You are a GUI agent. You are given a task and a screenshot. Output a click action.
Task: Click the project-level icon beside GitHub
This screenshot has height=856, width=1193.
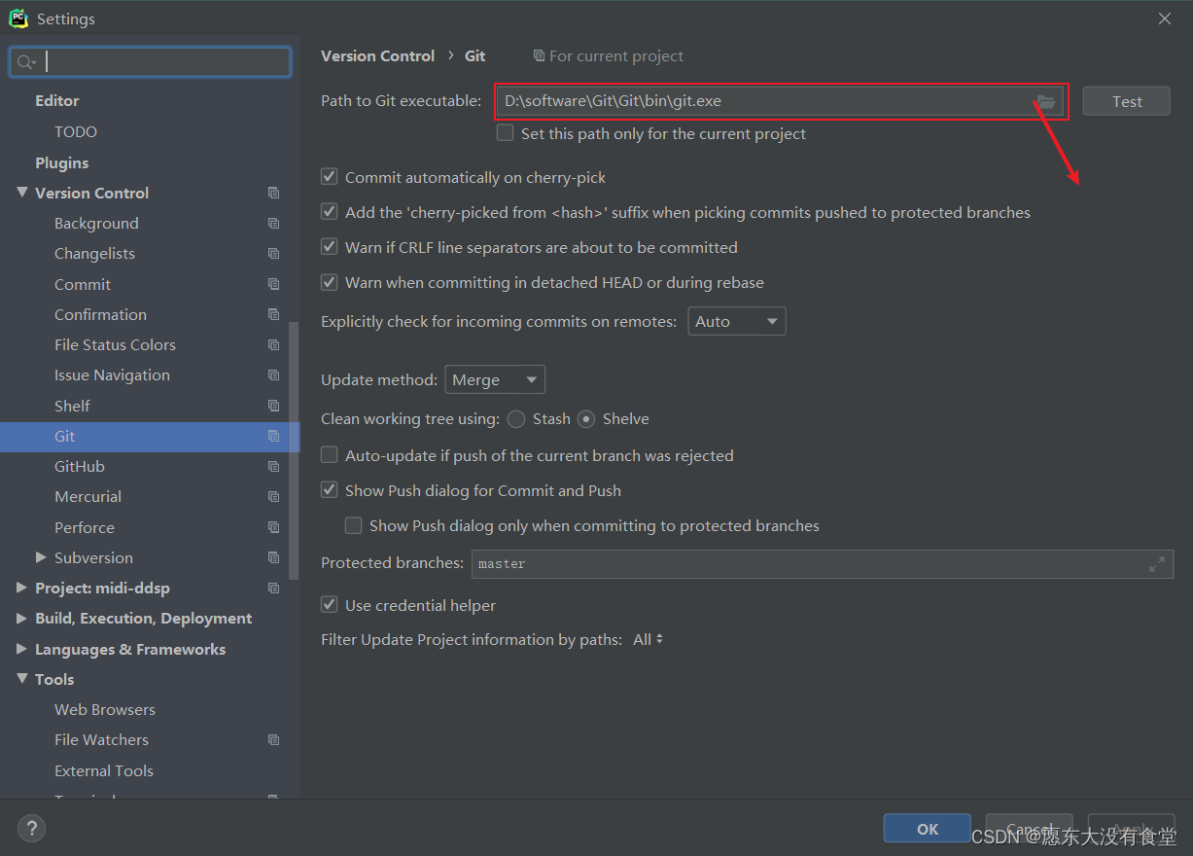[x=273, y=466]
